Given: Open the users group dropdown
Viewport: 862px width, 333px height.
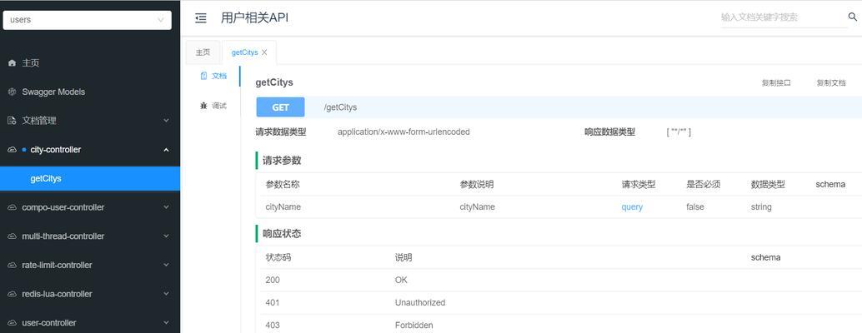Looking at the screenshot, I should pos(88,20).
